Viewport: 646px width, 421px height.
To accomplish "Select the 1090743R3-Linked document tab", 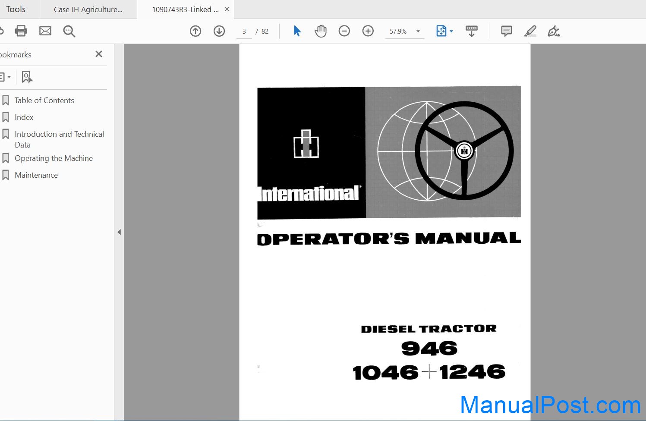I will [x=186, y=9].
